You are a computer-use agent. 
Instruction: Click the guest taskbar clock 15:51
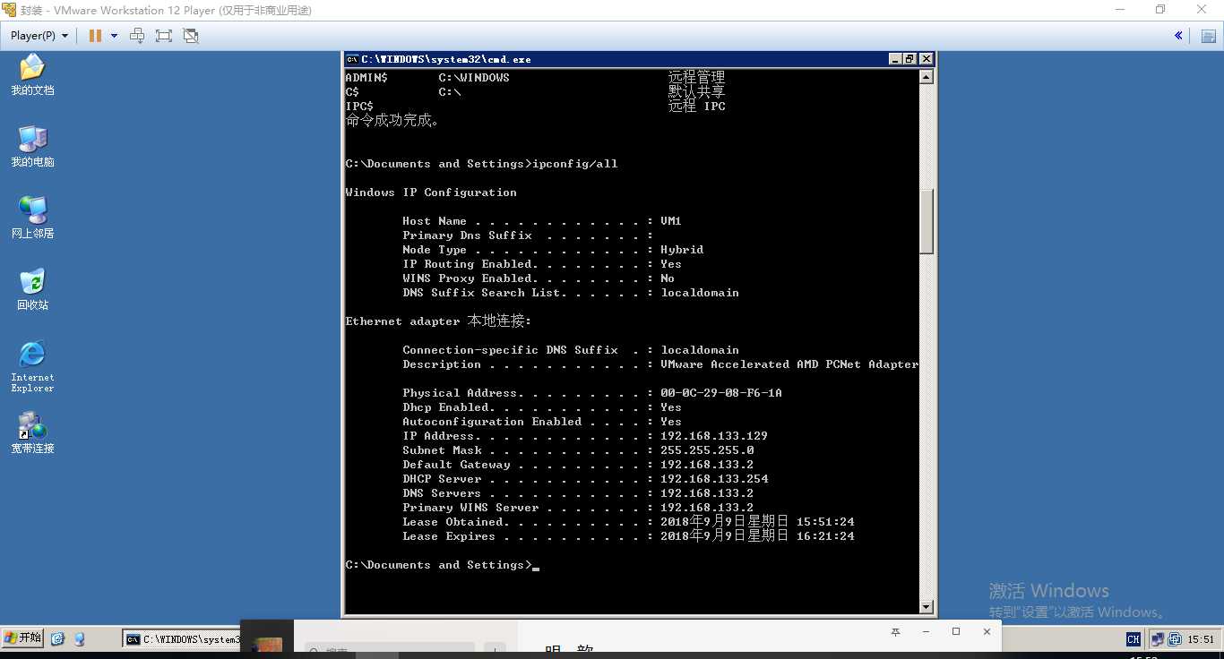(x=1201, y=639)
